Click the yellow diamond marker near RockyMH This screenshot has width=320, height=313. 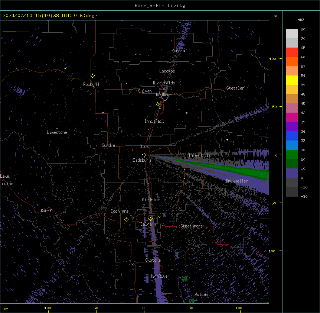tap(92, 76)
